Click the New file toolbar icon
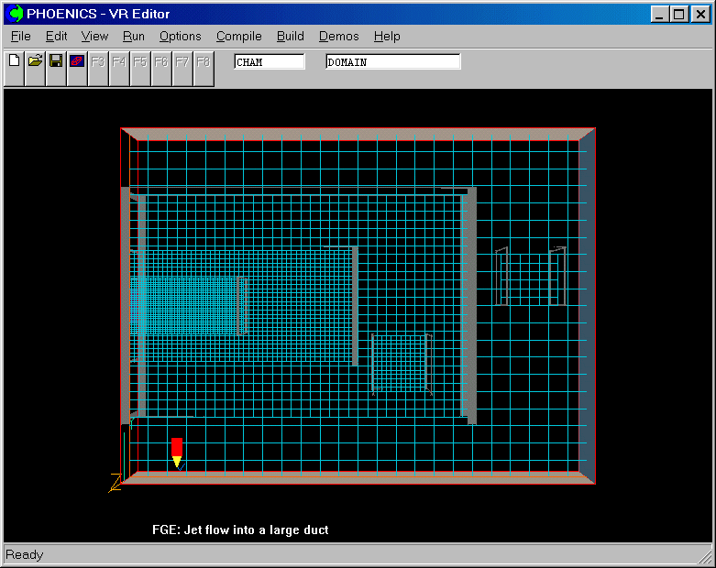The height and width of the screenshot is (568, 716). 14,69
